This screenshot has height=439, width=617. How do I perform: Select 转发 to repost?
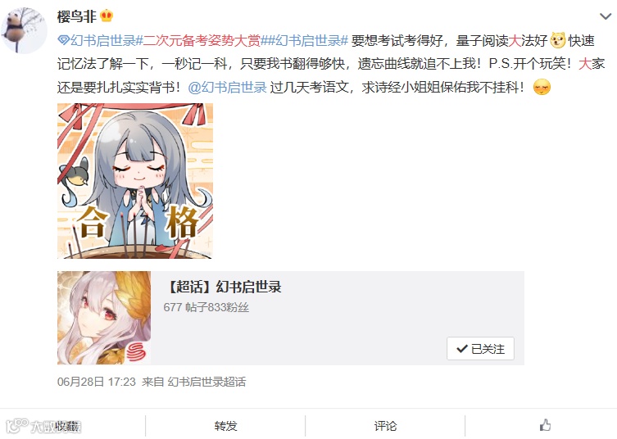coord(225,426)
